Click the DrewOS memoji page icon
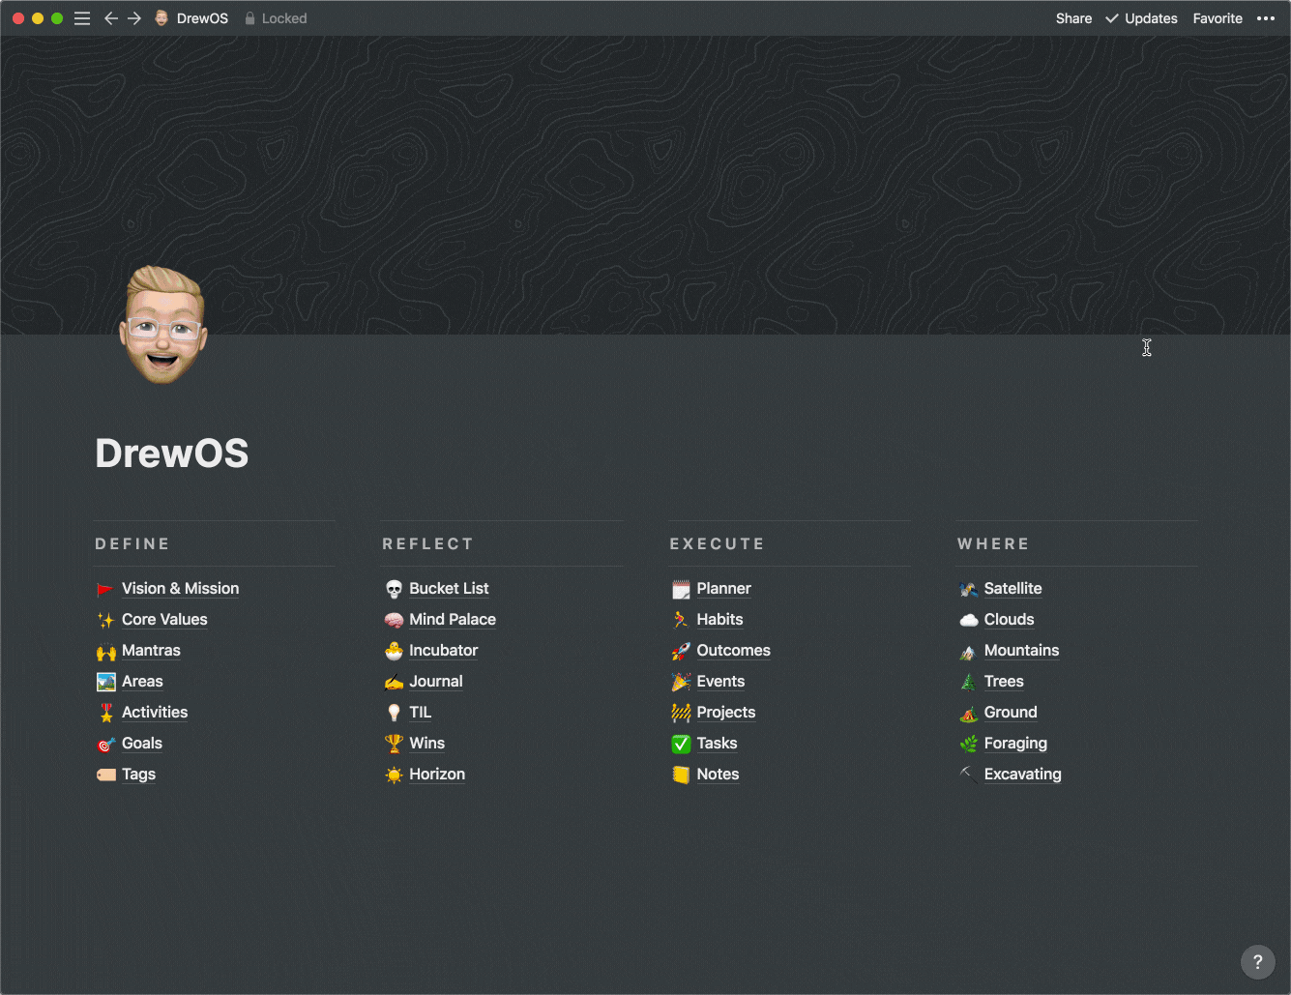The width and height of the screenshot is (1291, 995). point(162,325)
